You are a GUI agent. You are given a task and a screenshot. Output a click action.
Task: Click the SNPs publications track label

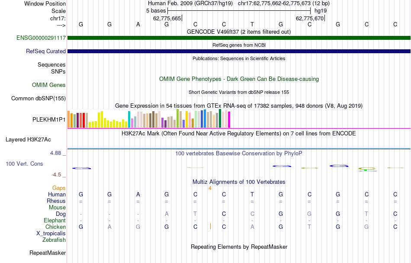click(x=58, y=71)
